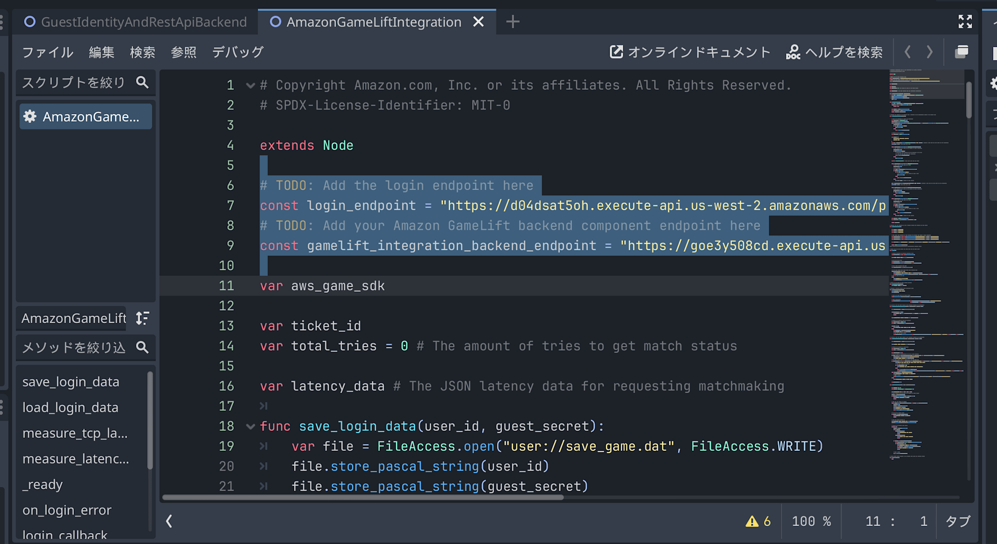Open warnings list showing 6 warnings
The height and width of the screenshot is (544, 997).
tap(758, 522)
